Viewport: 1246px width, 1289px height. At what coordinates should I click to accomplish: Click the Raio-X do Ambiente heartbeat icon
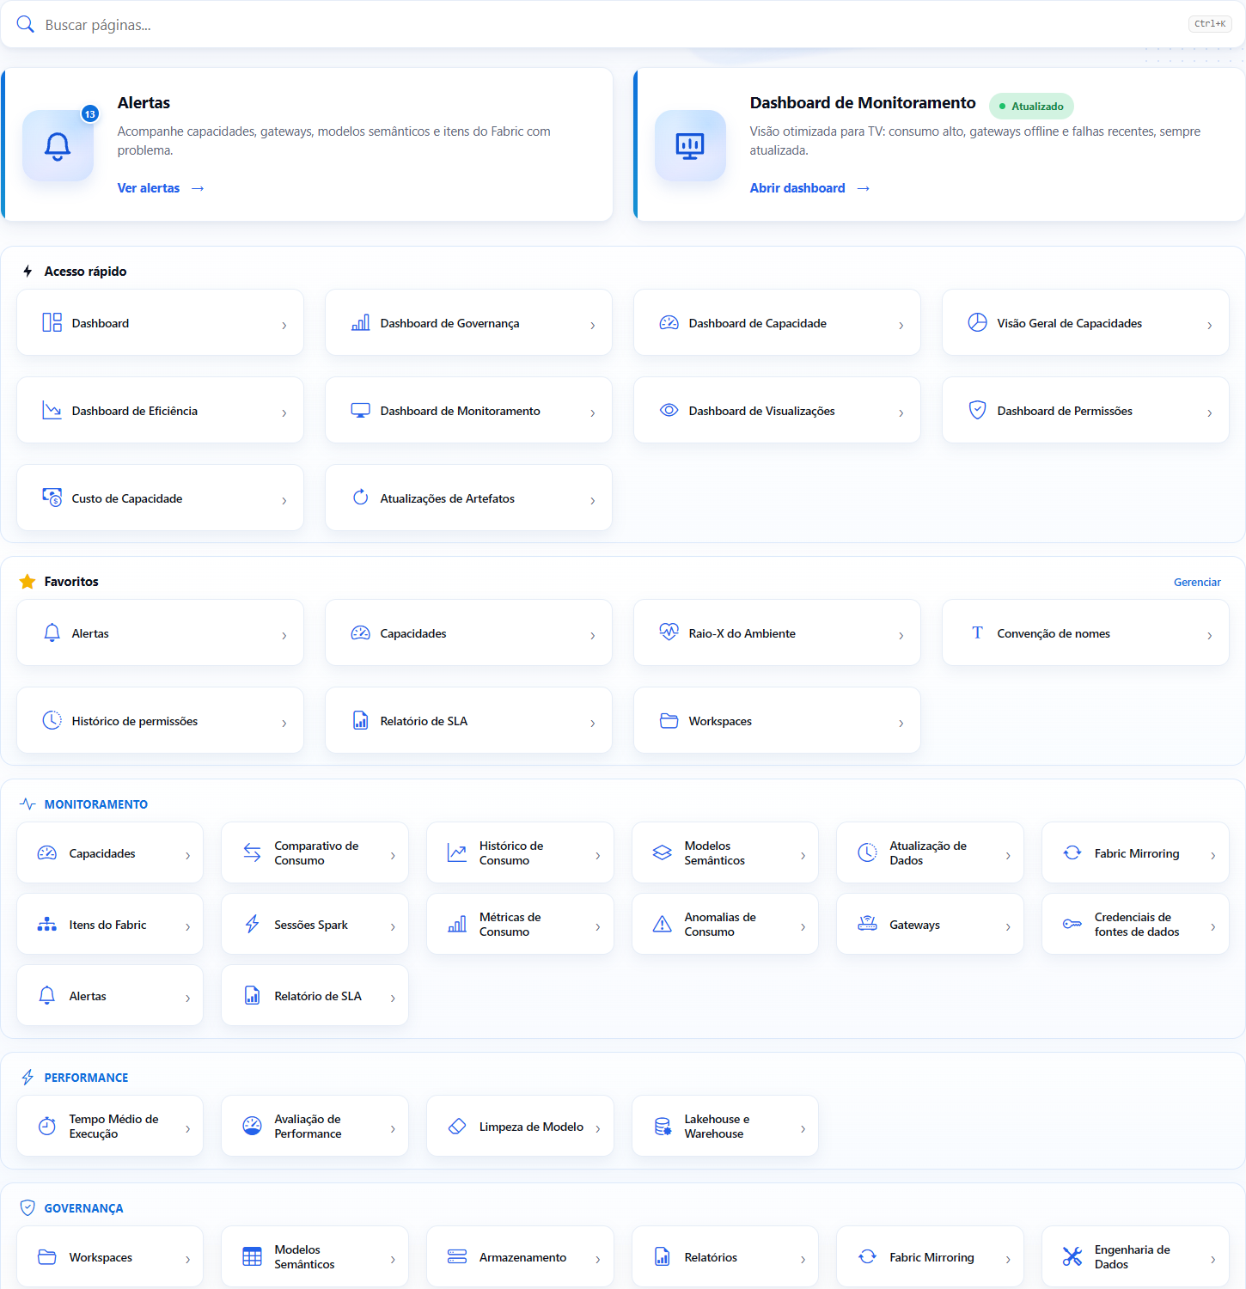[669, 632]
